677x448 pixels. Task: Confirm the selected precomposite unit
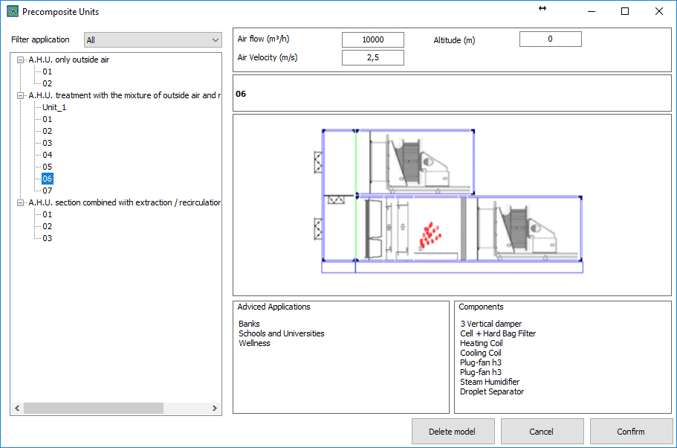click(x=630, y=432)
